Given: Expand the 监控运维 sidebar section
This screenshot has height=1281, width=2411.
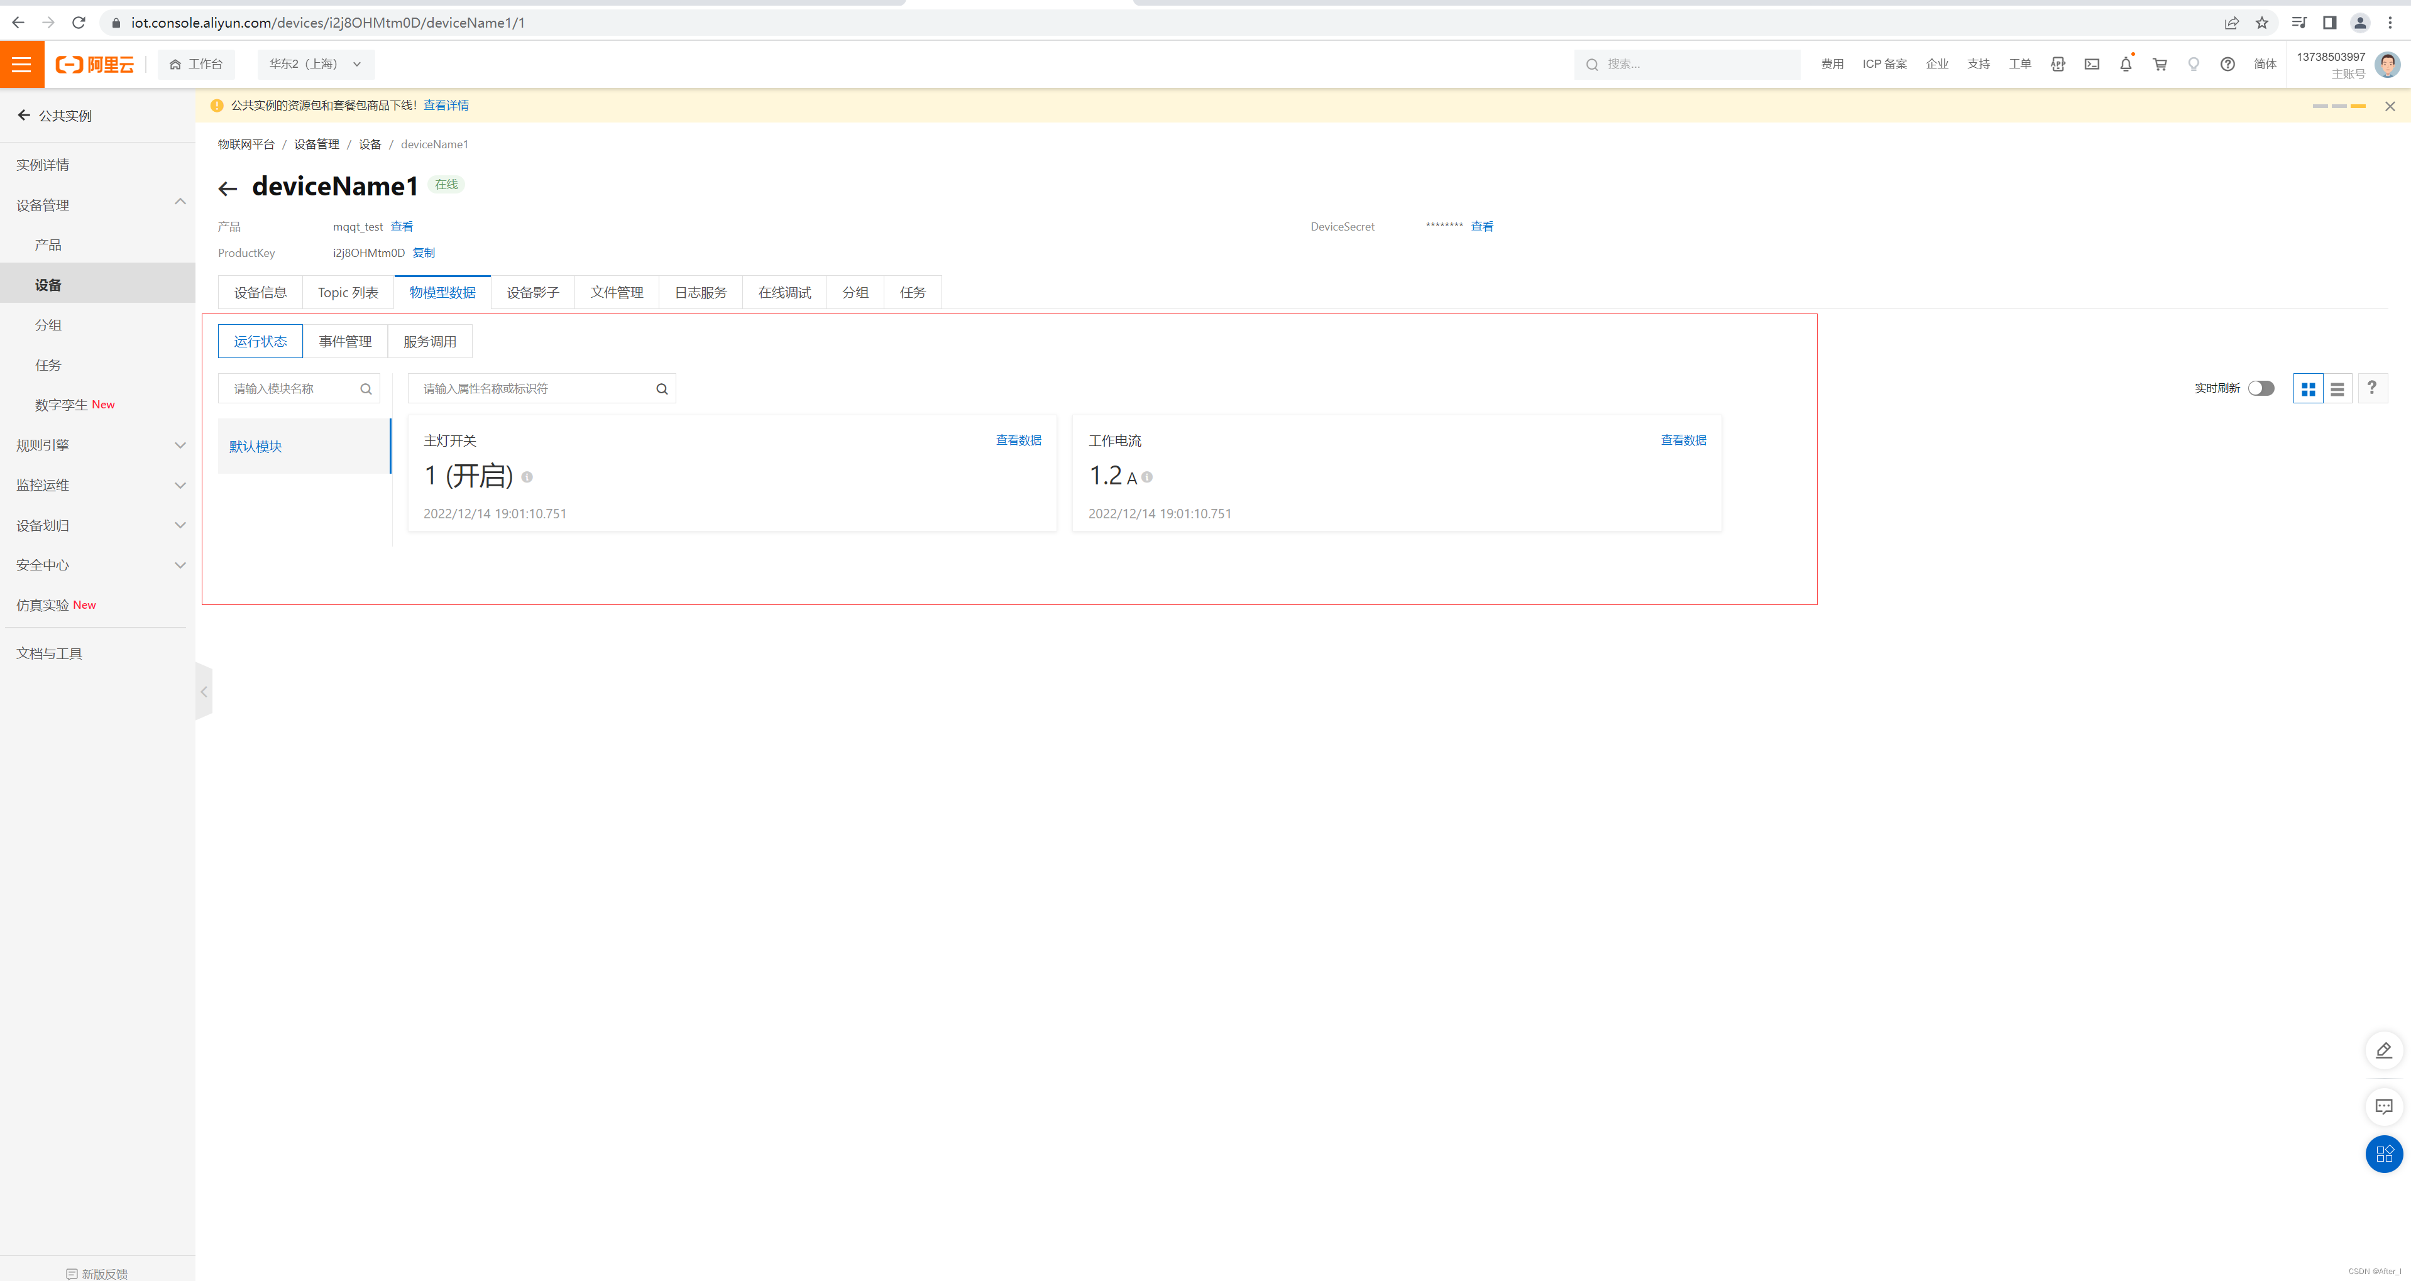Looking at the screenshot, I should click(x=180, y=486).
